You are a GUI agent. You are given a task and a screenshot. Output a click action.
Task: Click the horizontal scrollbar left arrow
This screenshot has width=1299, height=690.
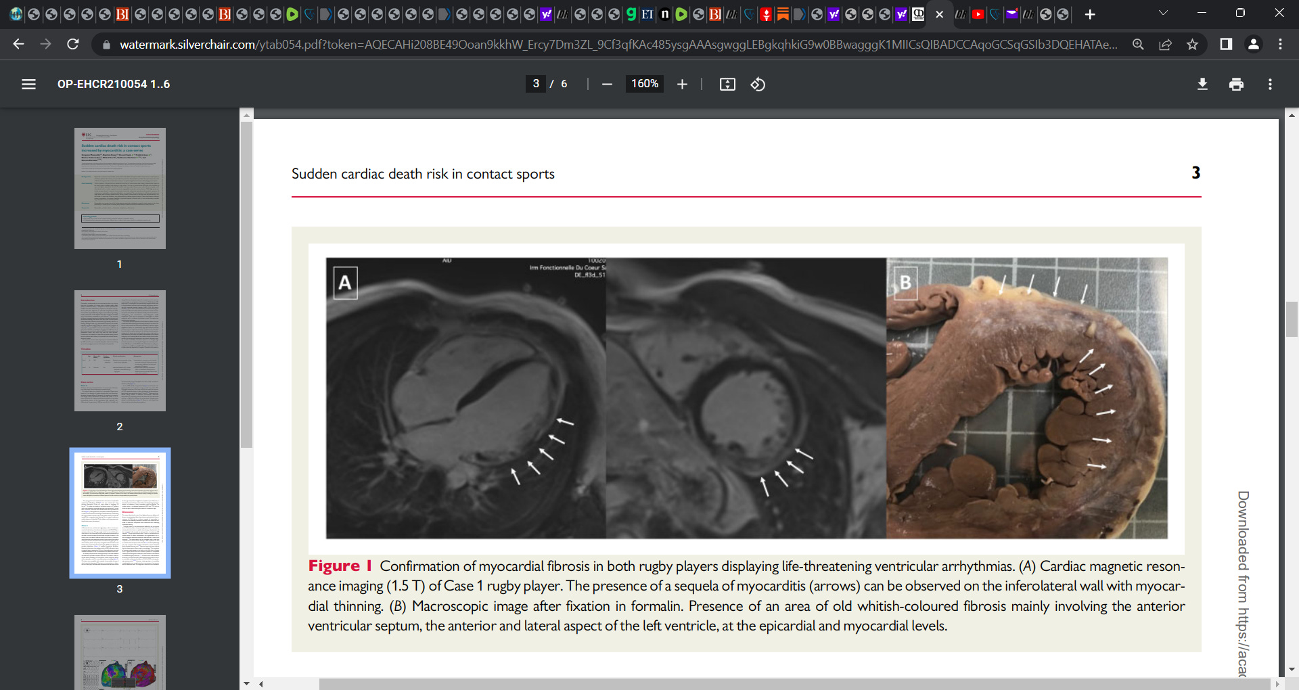260,684
